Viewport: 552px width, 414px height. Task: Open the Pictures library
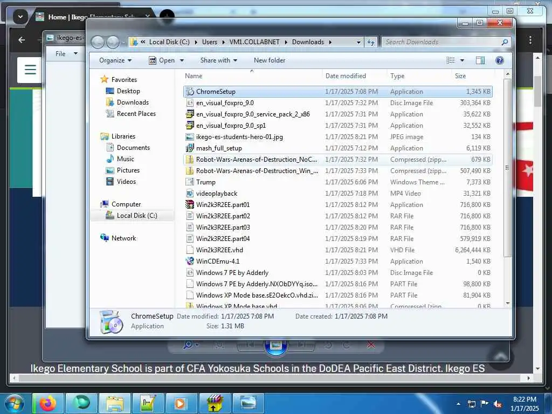128,170
